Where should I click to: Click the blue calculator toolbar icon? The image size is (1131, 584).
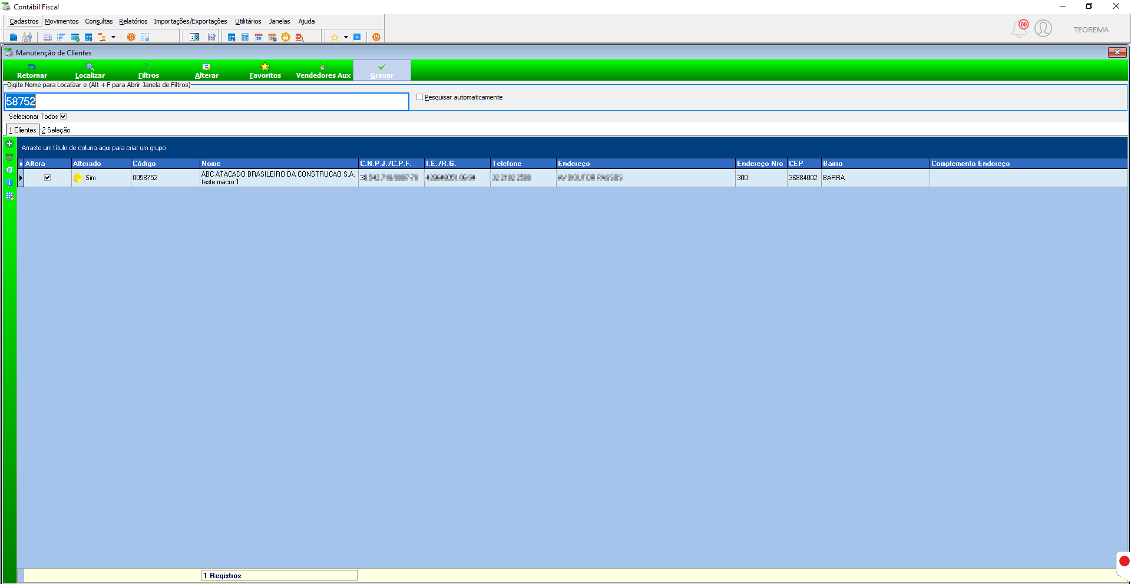(x=245, y=37)
